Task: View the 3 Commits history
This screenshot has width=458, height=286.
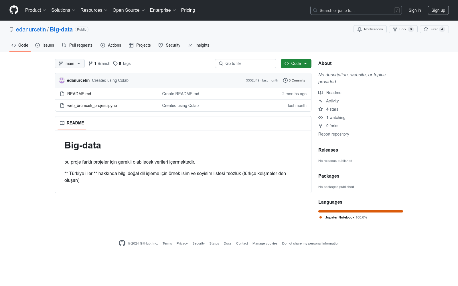Action: [294, 80]
